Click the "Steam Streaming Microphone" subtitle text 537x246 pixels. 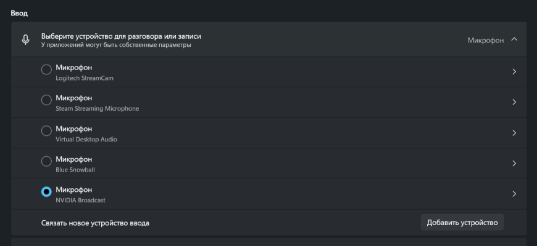pos(97,109)
